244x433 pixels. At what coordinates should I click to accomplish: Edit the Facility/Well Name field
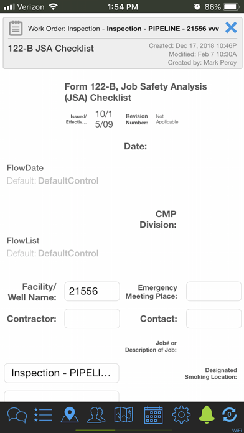point(92,291)
